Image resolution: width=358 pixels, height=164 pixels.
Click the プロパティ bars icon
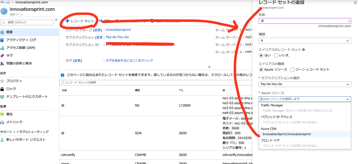click(x=2, y=81)
